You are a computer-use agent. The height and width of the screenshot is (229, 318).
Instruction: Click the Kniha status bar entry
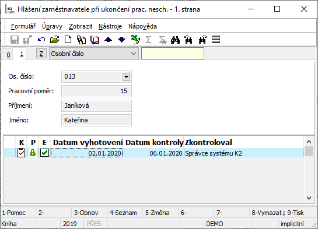pos(18,224)
